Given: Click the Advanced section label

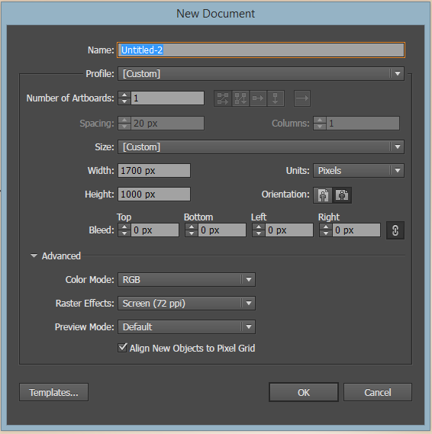Looking at the screenshot, I should [61, 256].
